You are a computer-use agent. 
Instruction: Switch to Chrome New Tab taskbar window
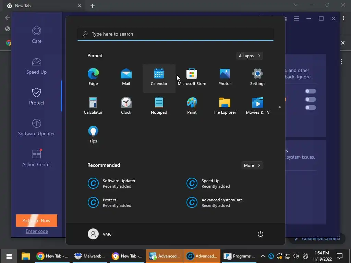pyautogui.click(x=53, y=256)
